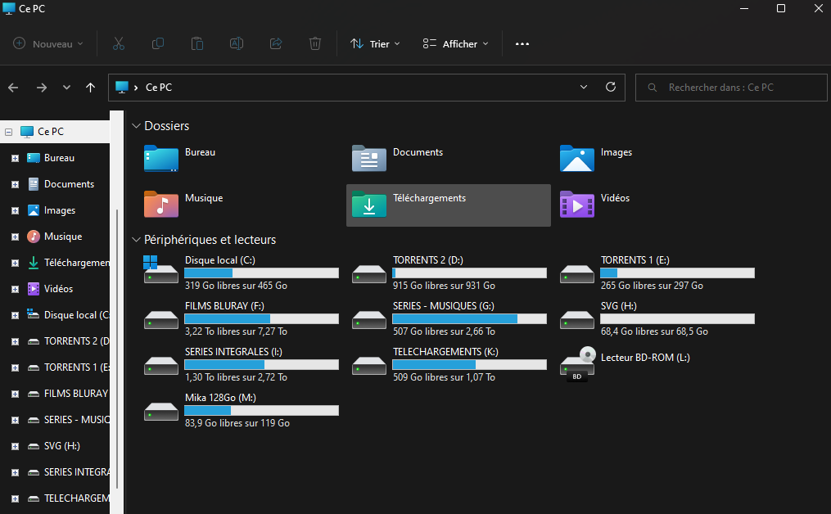The width and height of the screenshot is (831, 514).
Task: Click the Nouveau button
Action: click(48, 44)
